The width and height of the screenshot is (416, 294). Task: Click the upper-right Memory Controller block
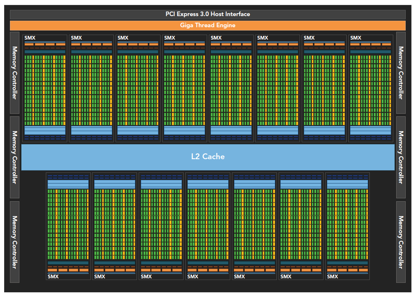(401, 73)
